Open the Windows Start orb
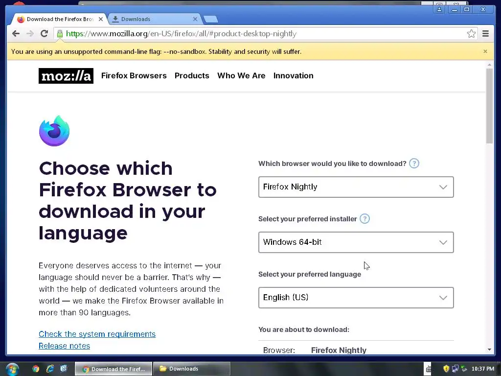The height and width of the screenshot is (376, 501). [12, 369]
